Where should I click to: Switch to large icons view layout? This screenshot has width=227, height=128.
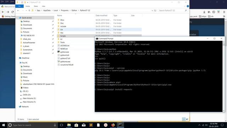pos(187,119)
